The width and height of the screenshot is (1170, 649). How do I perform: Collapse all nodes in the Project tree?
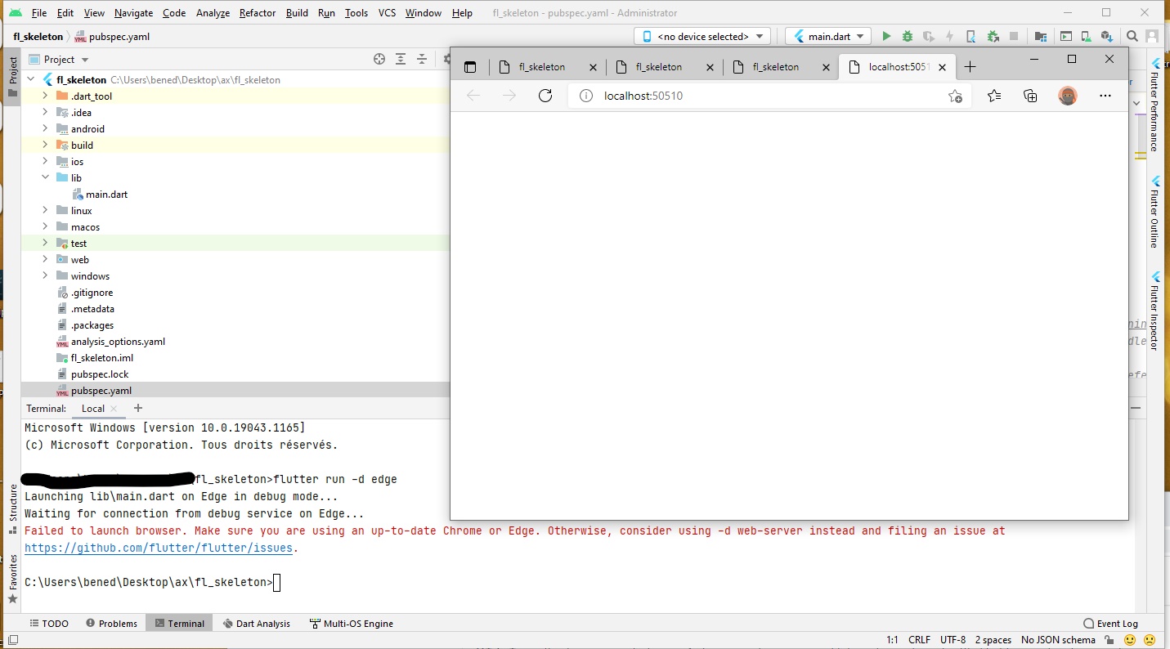point(422,59)
